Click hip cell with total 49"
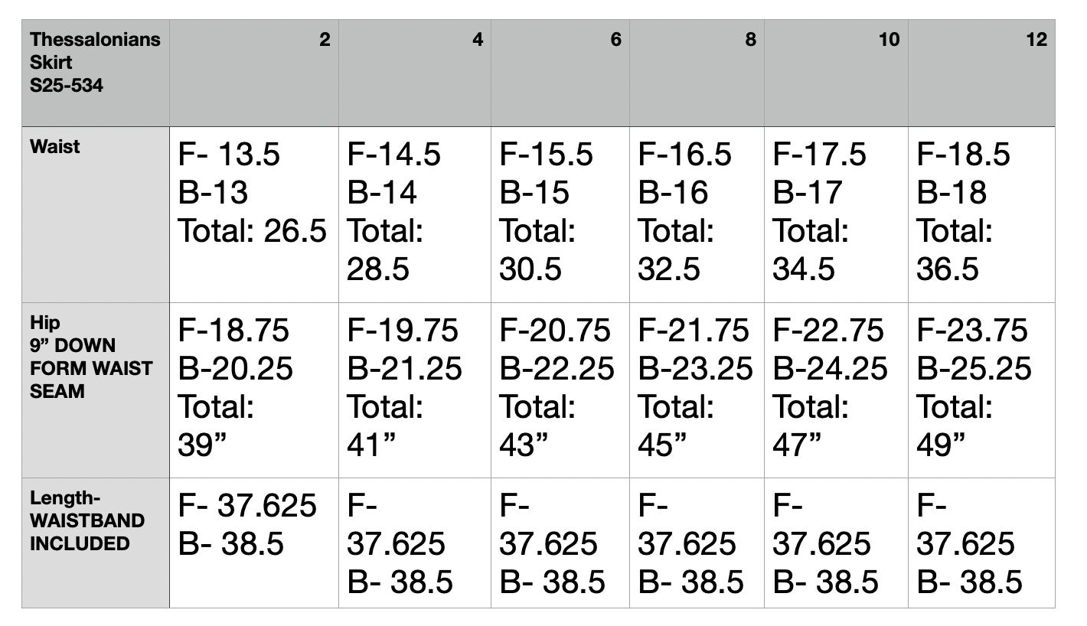This screenshot has height=626, width=1087. tap(981, 390)
